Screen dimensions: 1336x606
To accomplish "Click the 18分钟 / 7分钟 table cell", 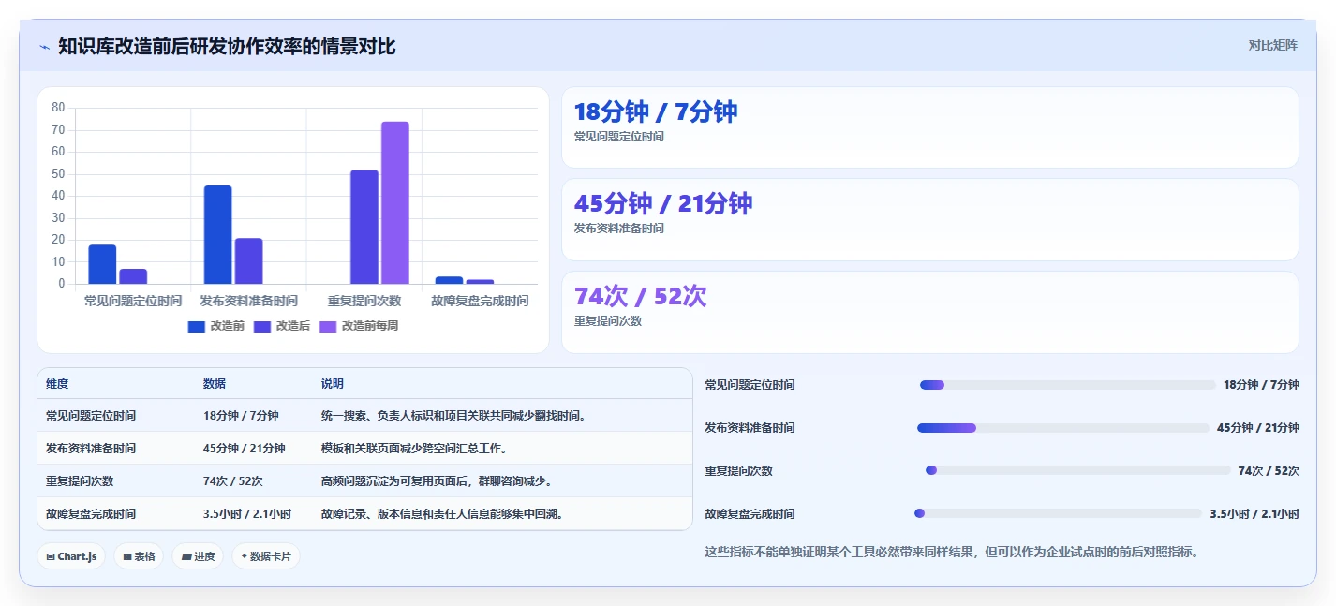I will click(x=241, y=416).
